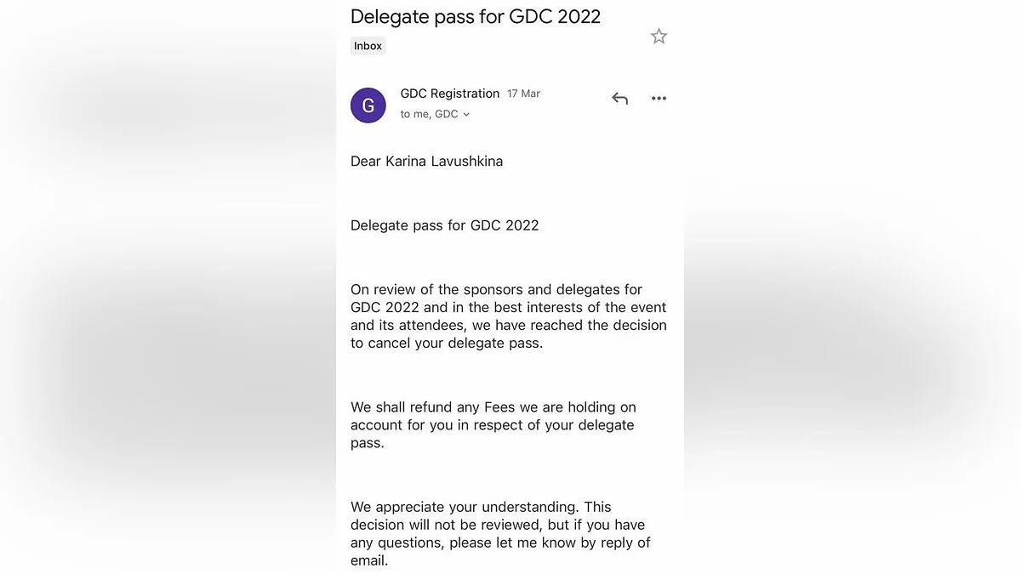Click the 'We shall refund any Fees' line
This screenshot has height=574, width=1021.
point(493,407)
